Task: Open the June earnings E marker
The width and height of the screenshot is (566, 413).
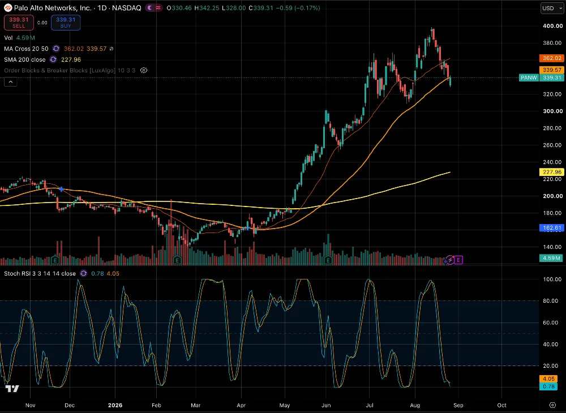Action: 328,260
